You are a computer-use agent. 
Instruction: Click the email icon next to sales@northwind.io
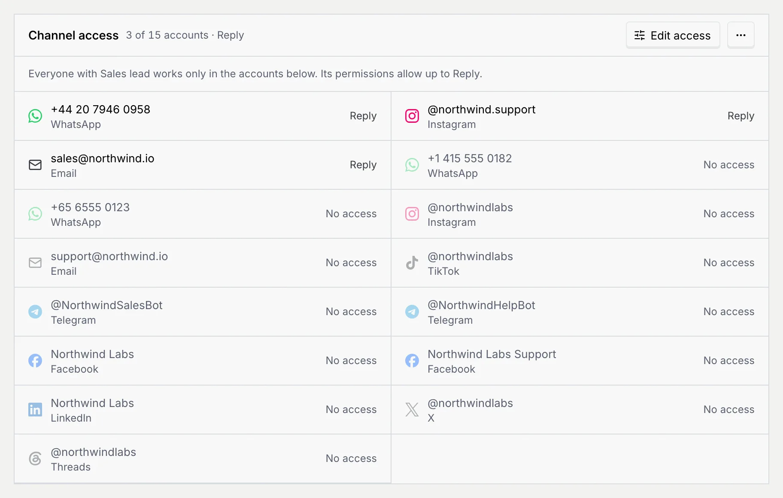point(35,165)
